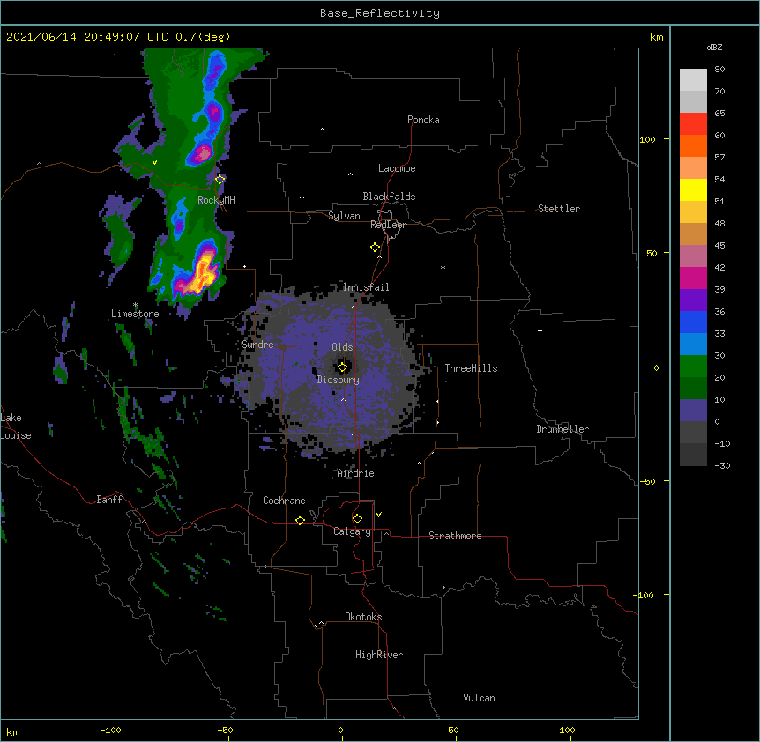Click the Blackfalds city label
Image resolution: width=760 pixels, height=742 pixels.
(x=389, y=197)
